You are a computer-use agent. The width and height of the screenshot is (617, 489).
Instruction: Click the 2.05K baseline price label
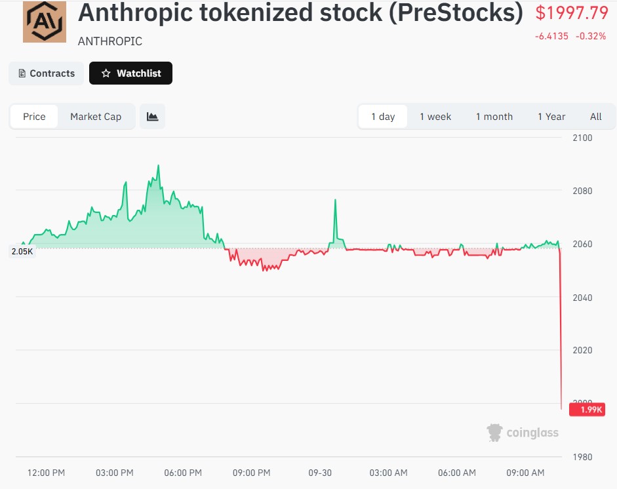click(x=22, y=252)
